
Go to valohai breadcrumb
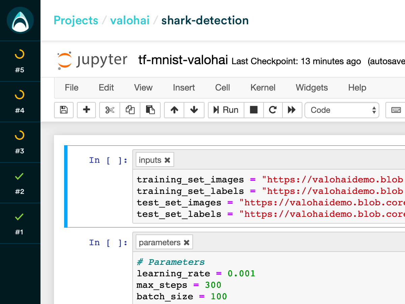pyautogui.click(x=130, y=21)
